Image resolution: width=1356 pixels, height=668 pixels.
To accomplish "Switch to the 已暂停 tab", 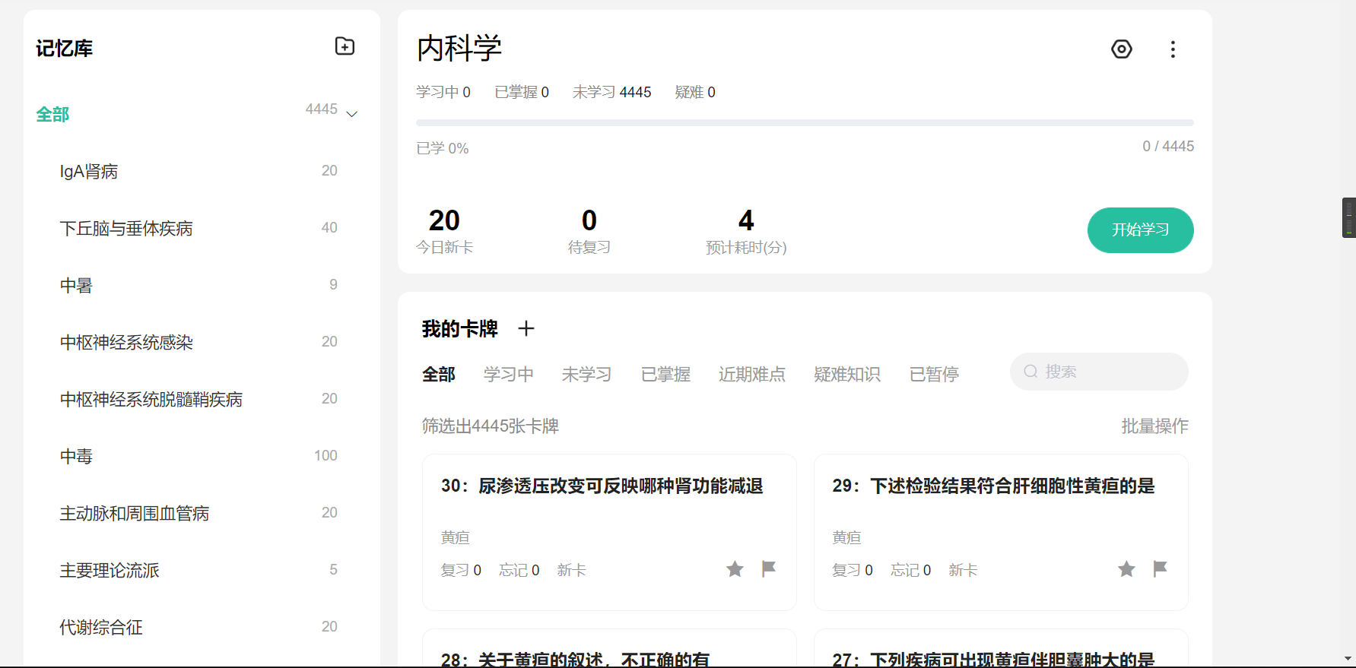I will 934,375.
